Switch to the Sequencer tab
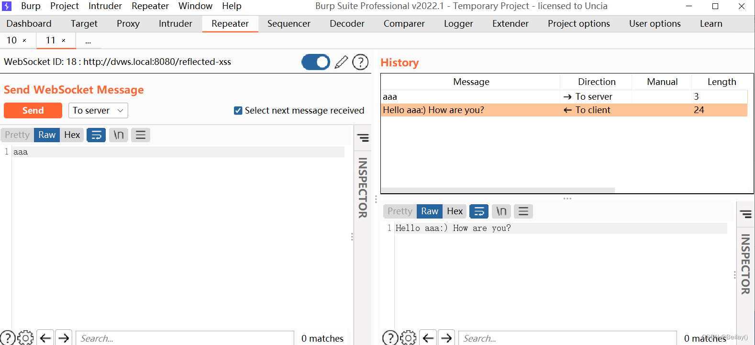 (289, 24)
